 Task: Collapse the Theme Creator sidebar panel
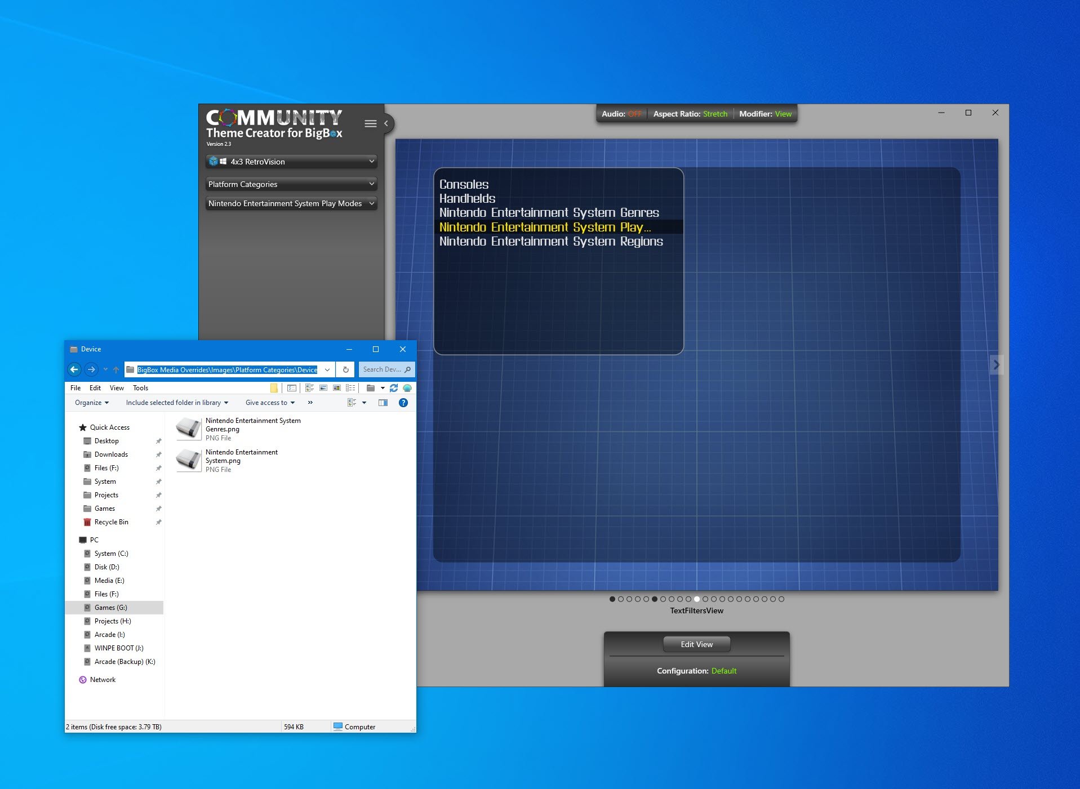pyautogui.click(x=386, y=123)
